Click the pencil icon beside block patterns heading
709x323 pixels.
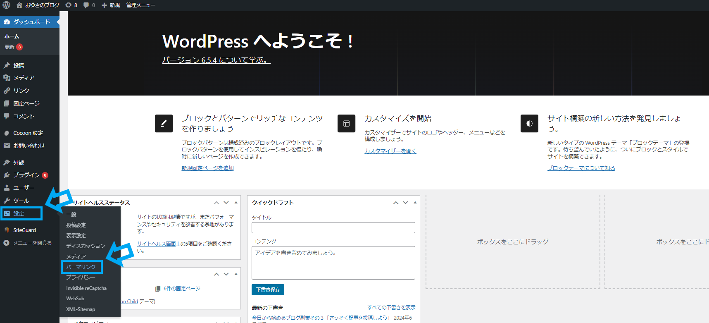164,123
